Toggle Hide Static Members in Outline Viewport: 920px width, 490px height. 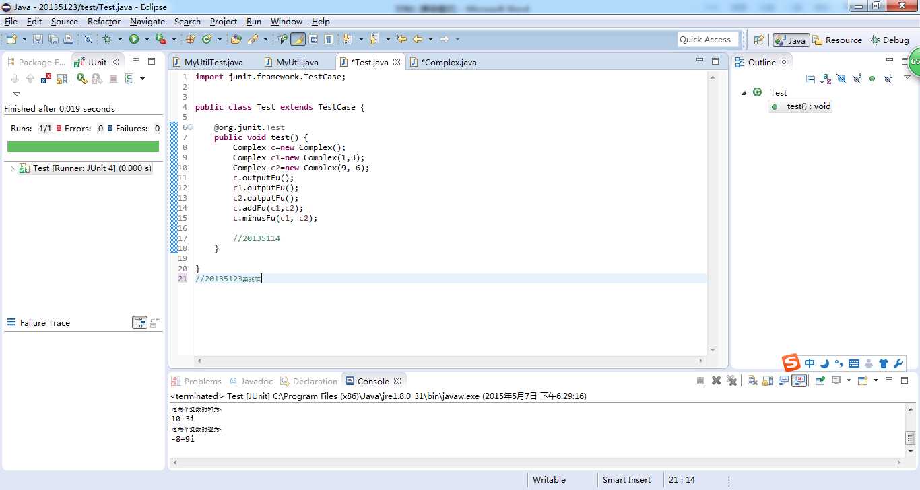coord(857,79)
